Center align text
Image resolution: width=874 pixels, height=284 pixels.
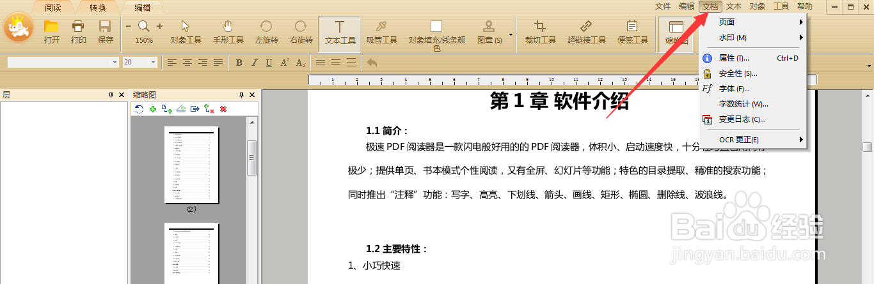[187, 63]
